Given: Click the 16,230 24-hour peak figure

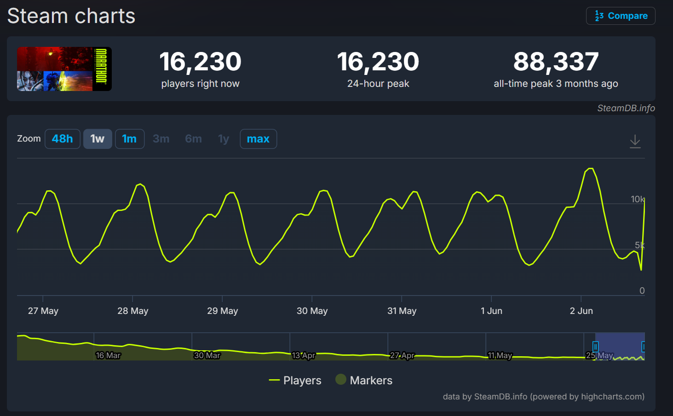Looking at the screenshot, I should (x=378, y=62).
